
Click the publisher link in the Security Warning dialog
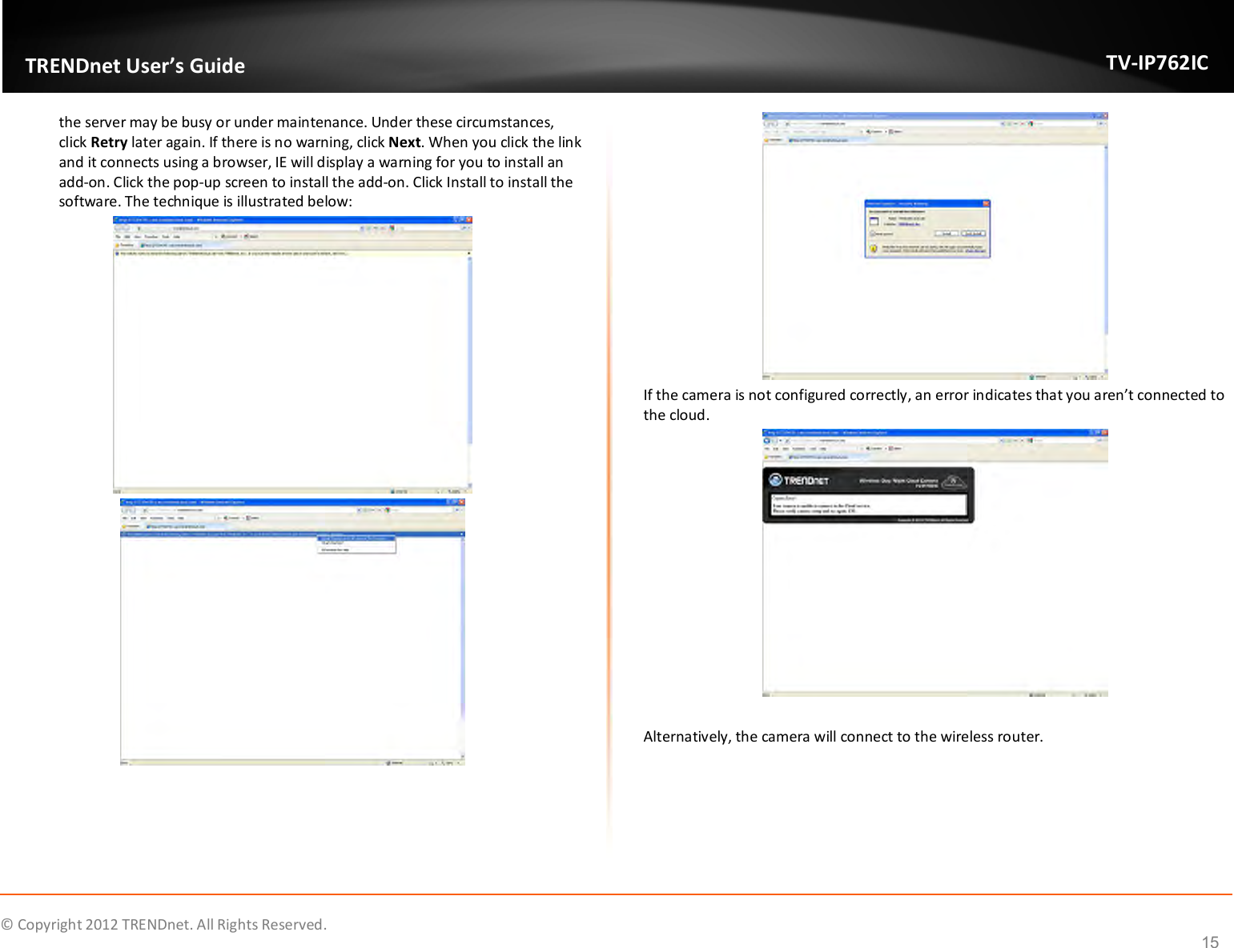coord(909,224)
